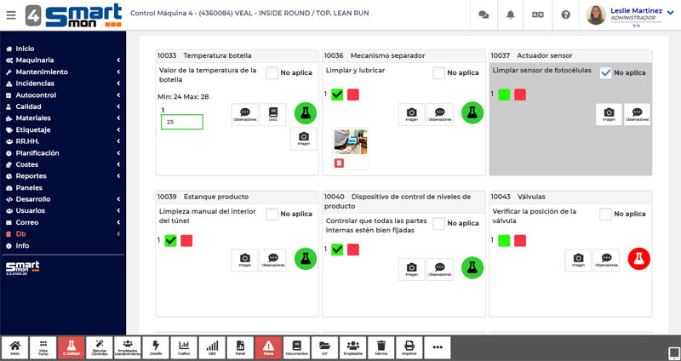
Task: Go to Inicio in the sidebar
Action: (x=25, y=49)
